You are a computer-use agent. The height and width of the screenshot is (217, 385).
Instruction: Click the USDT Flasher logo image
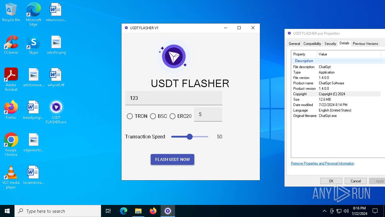click(x=174, y=56)
